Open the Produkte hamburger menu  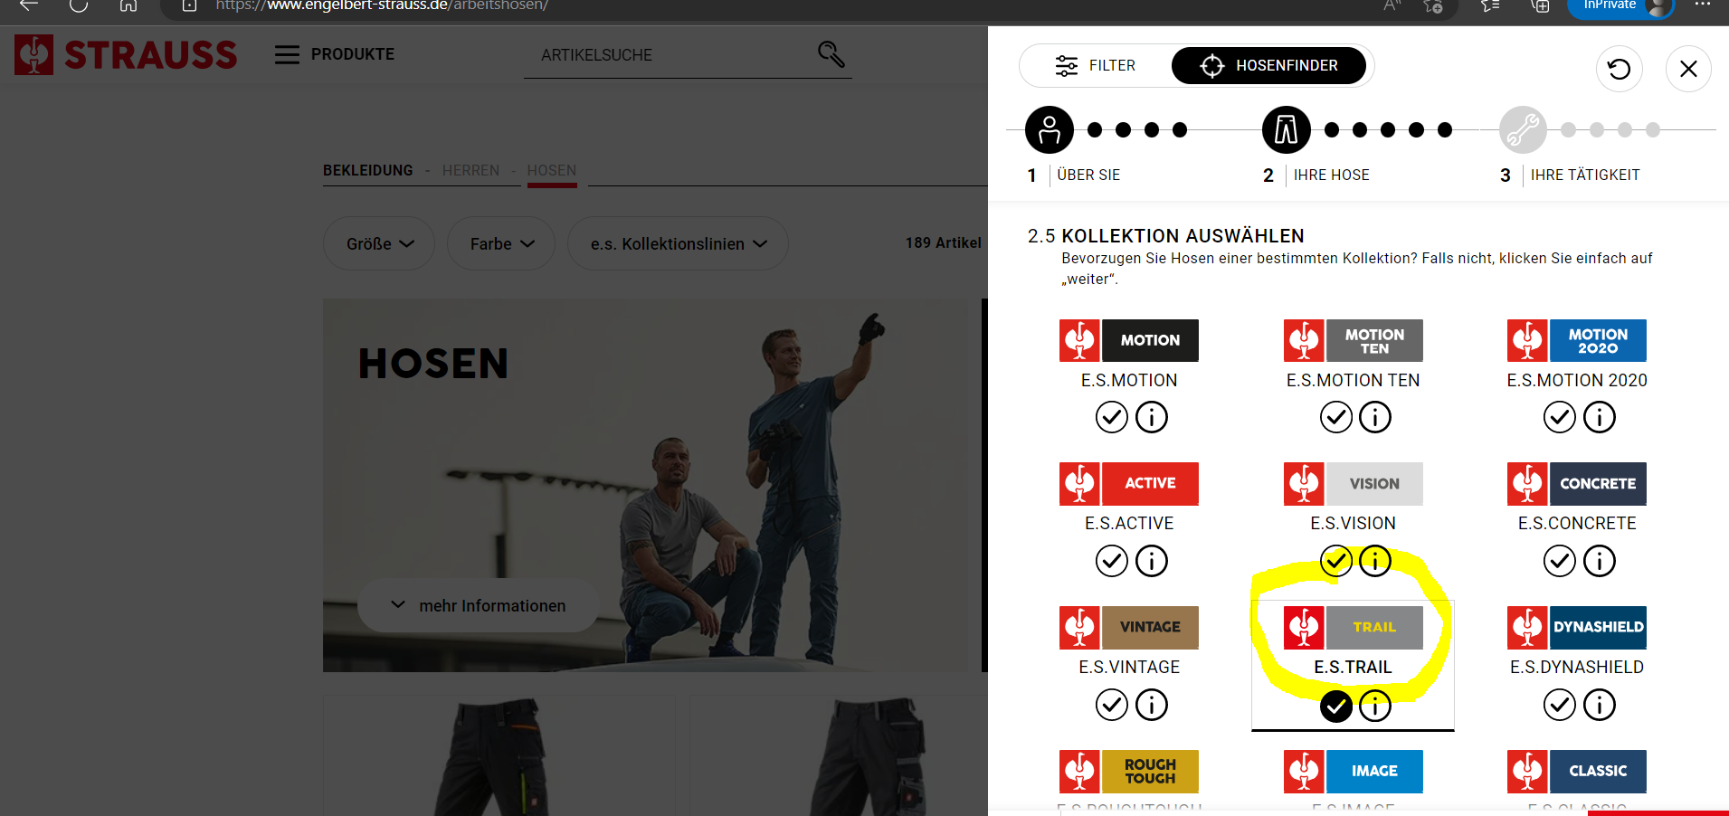(287, 55)
